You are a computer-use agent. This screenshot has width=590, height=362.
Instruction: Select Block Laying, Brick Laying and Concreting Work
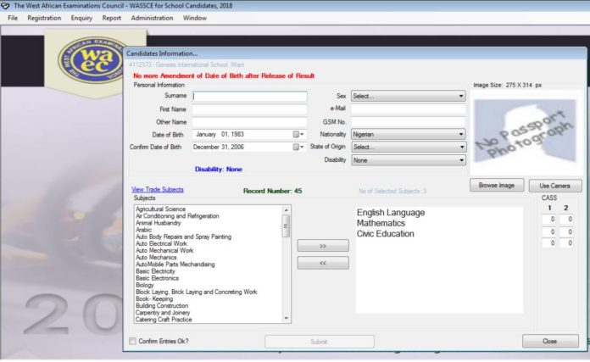click(x=197, y=292)
